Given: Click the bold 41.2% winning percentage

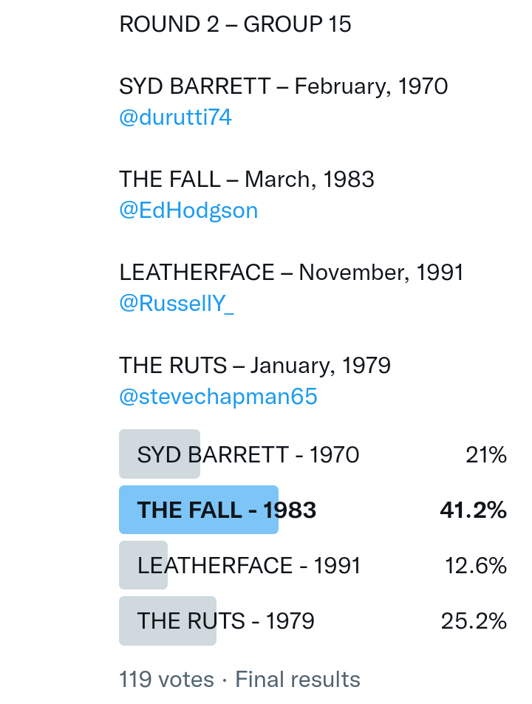Looking at the screenshot, I should (473, 510).
